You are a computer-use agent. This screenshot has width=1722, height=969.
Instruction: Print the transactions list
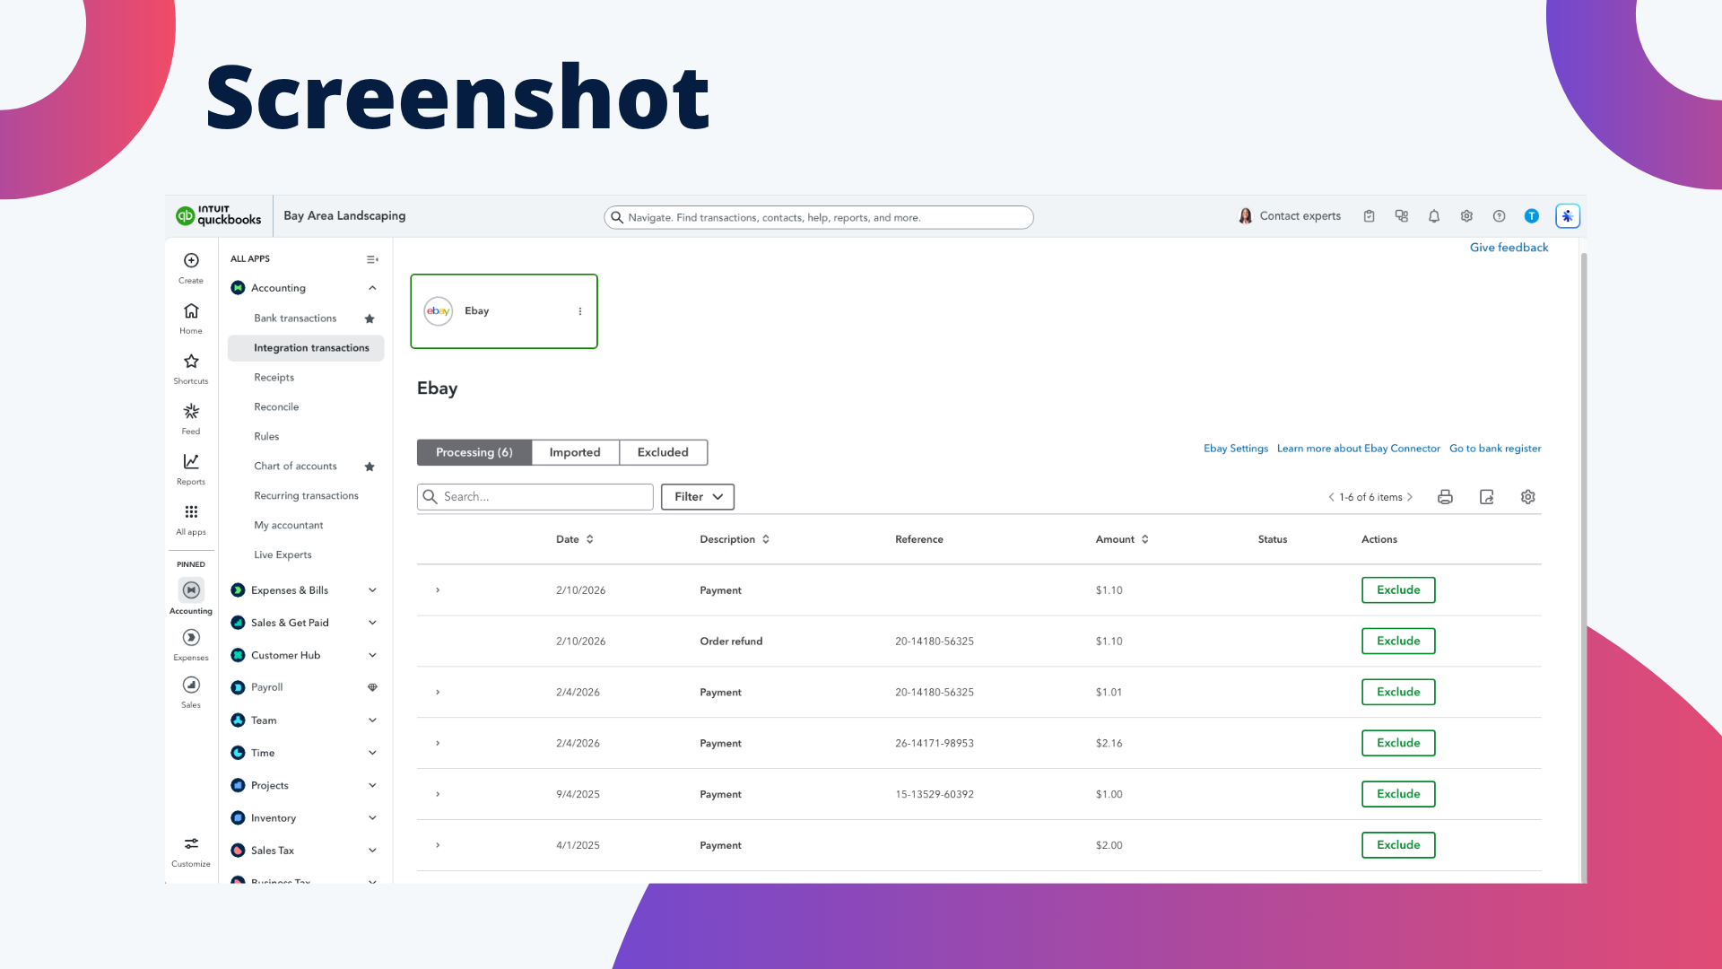coord(1445,497)
